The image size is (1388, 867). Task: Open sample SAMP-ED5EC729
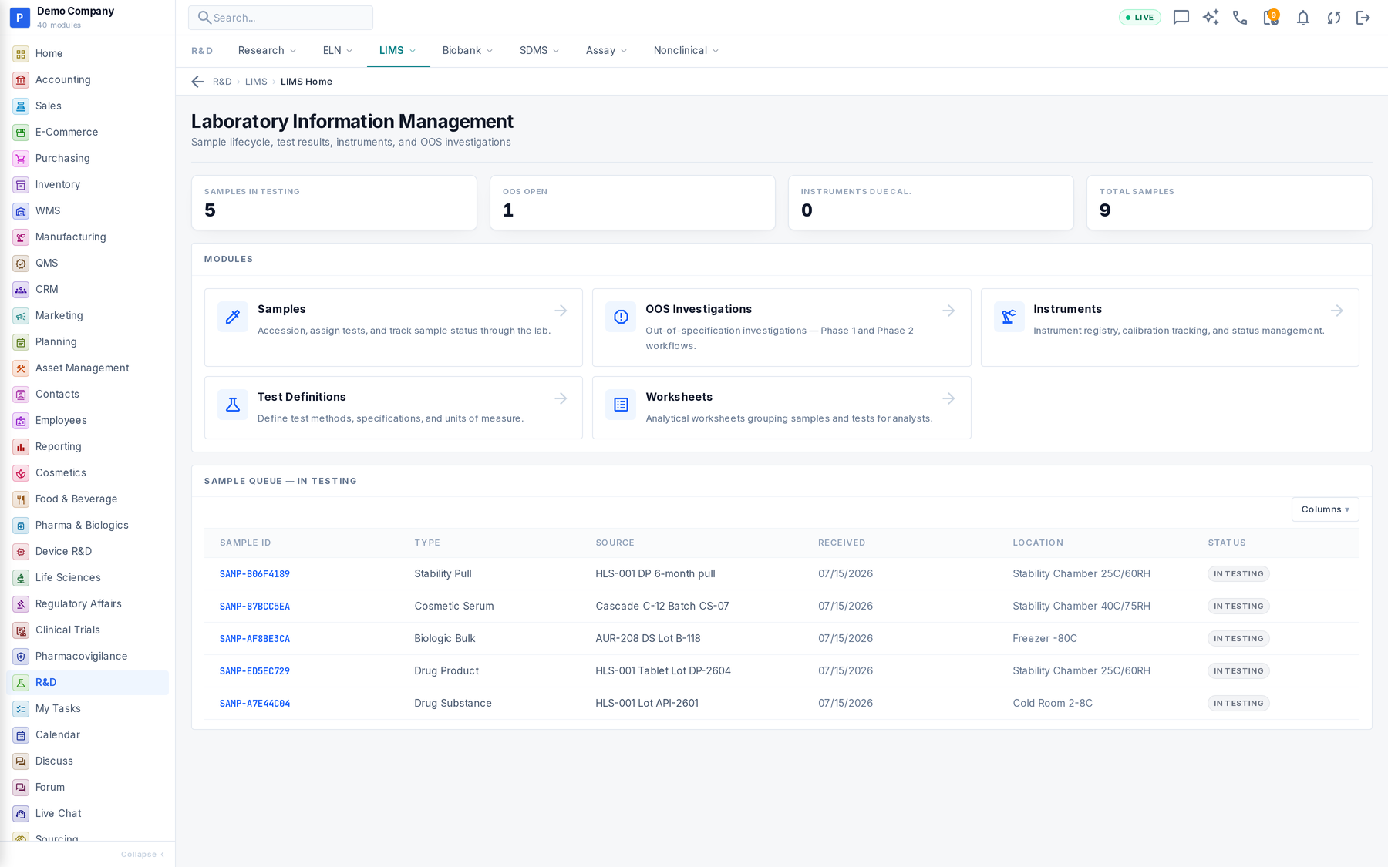pos(254,671)
